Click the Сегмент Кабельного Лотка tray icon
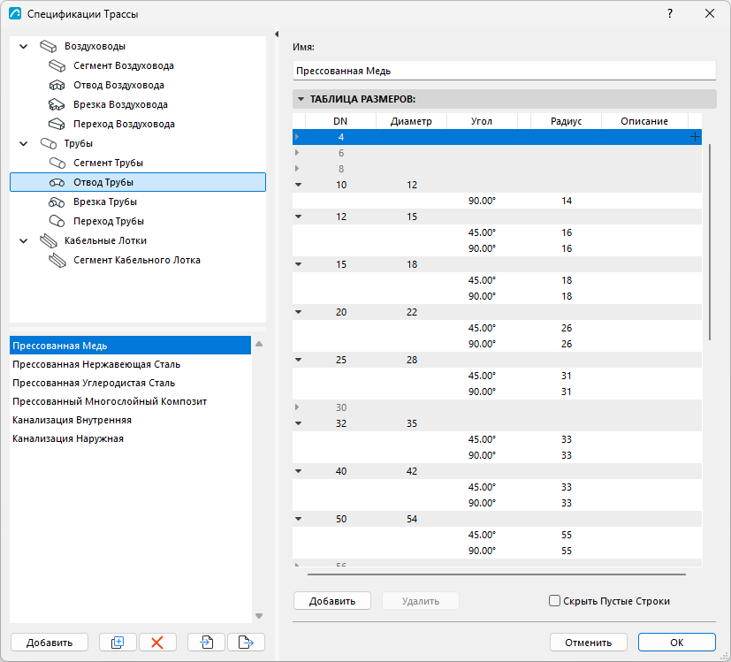 click(x=57, y=260)
